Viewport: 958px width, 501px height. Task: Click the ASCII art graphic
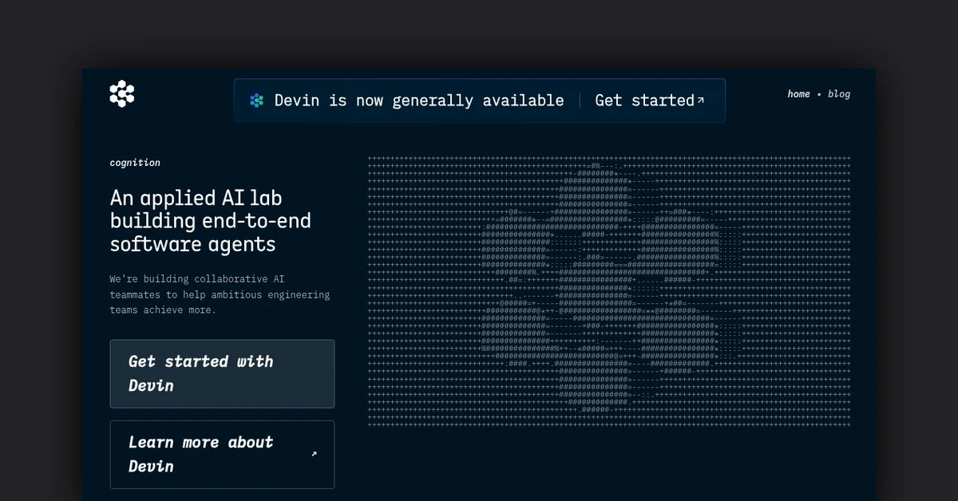[608, 291]
